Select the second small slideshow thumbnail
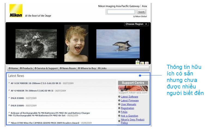 pyautogui.click(x=142, y=63)
